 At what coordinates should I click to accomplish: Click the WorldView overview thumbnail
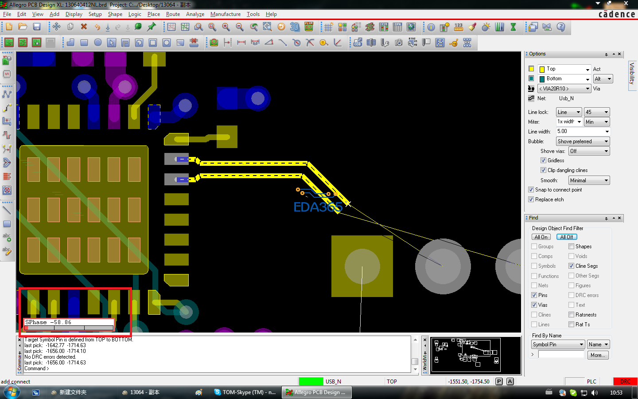click(x=476, y=355)
